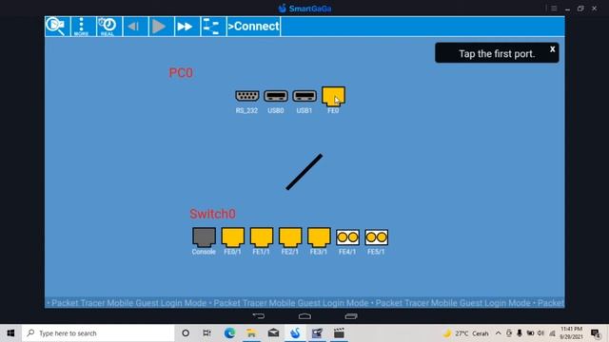Step back with the rewind button
This screenshot has height=342, width=609.
pos(134,27)
